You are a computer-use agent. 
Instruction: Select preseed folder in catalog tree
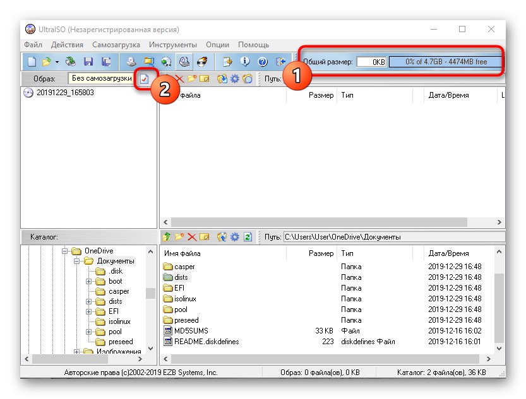121,342
